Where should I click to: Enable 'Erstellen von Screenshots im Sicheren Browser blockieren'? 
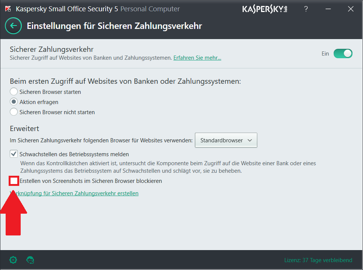click(x=14, y=181)
